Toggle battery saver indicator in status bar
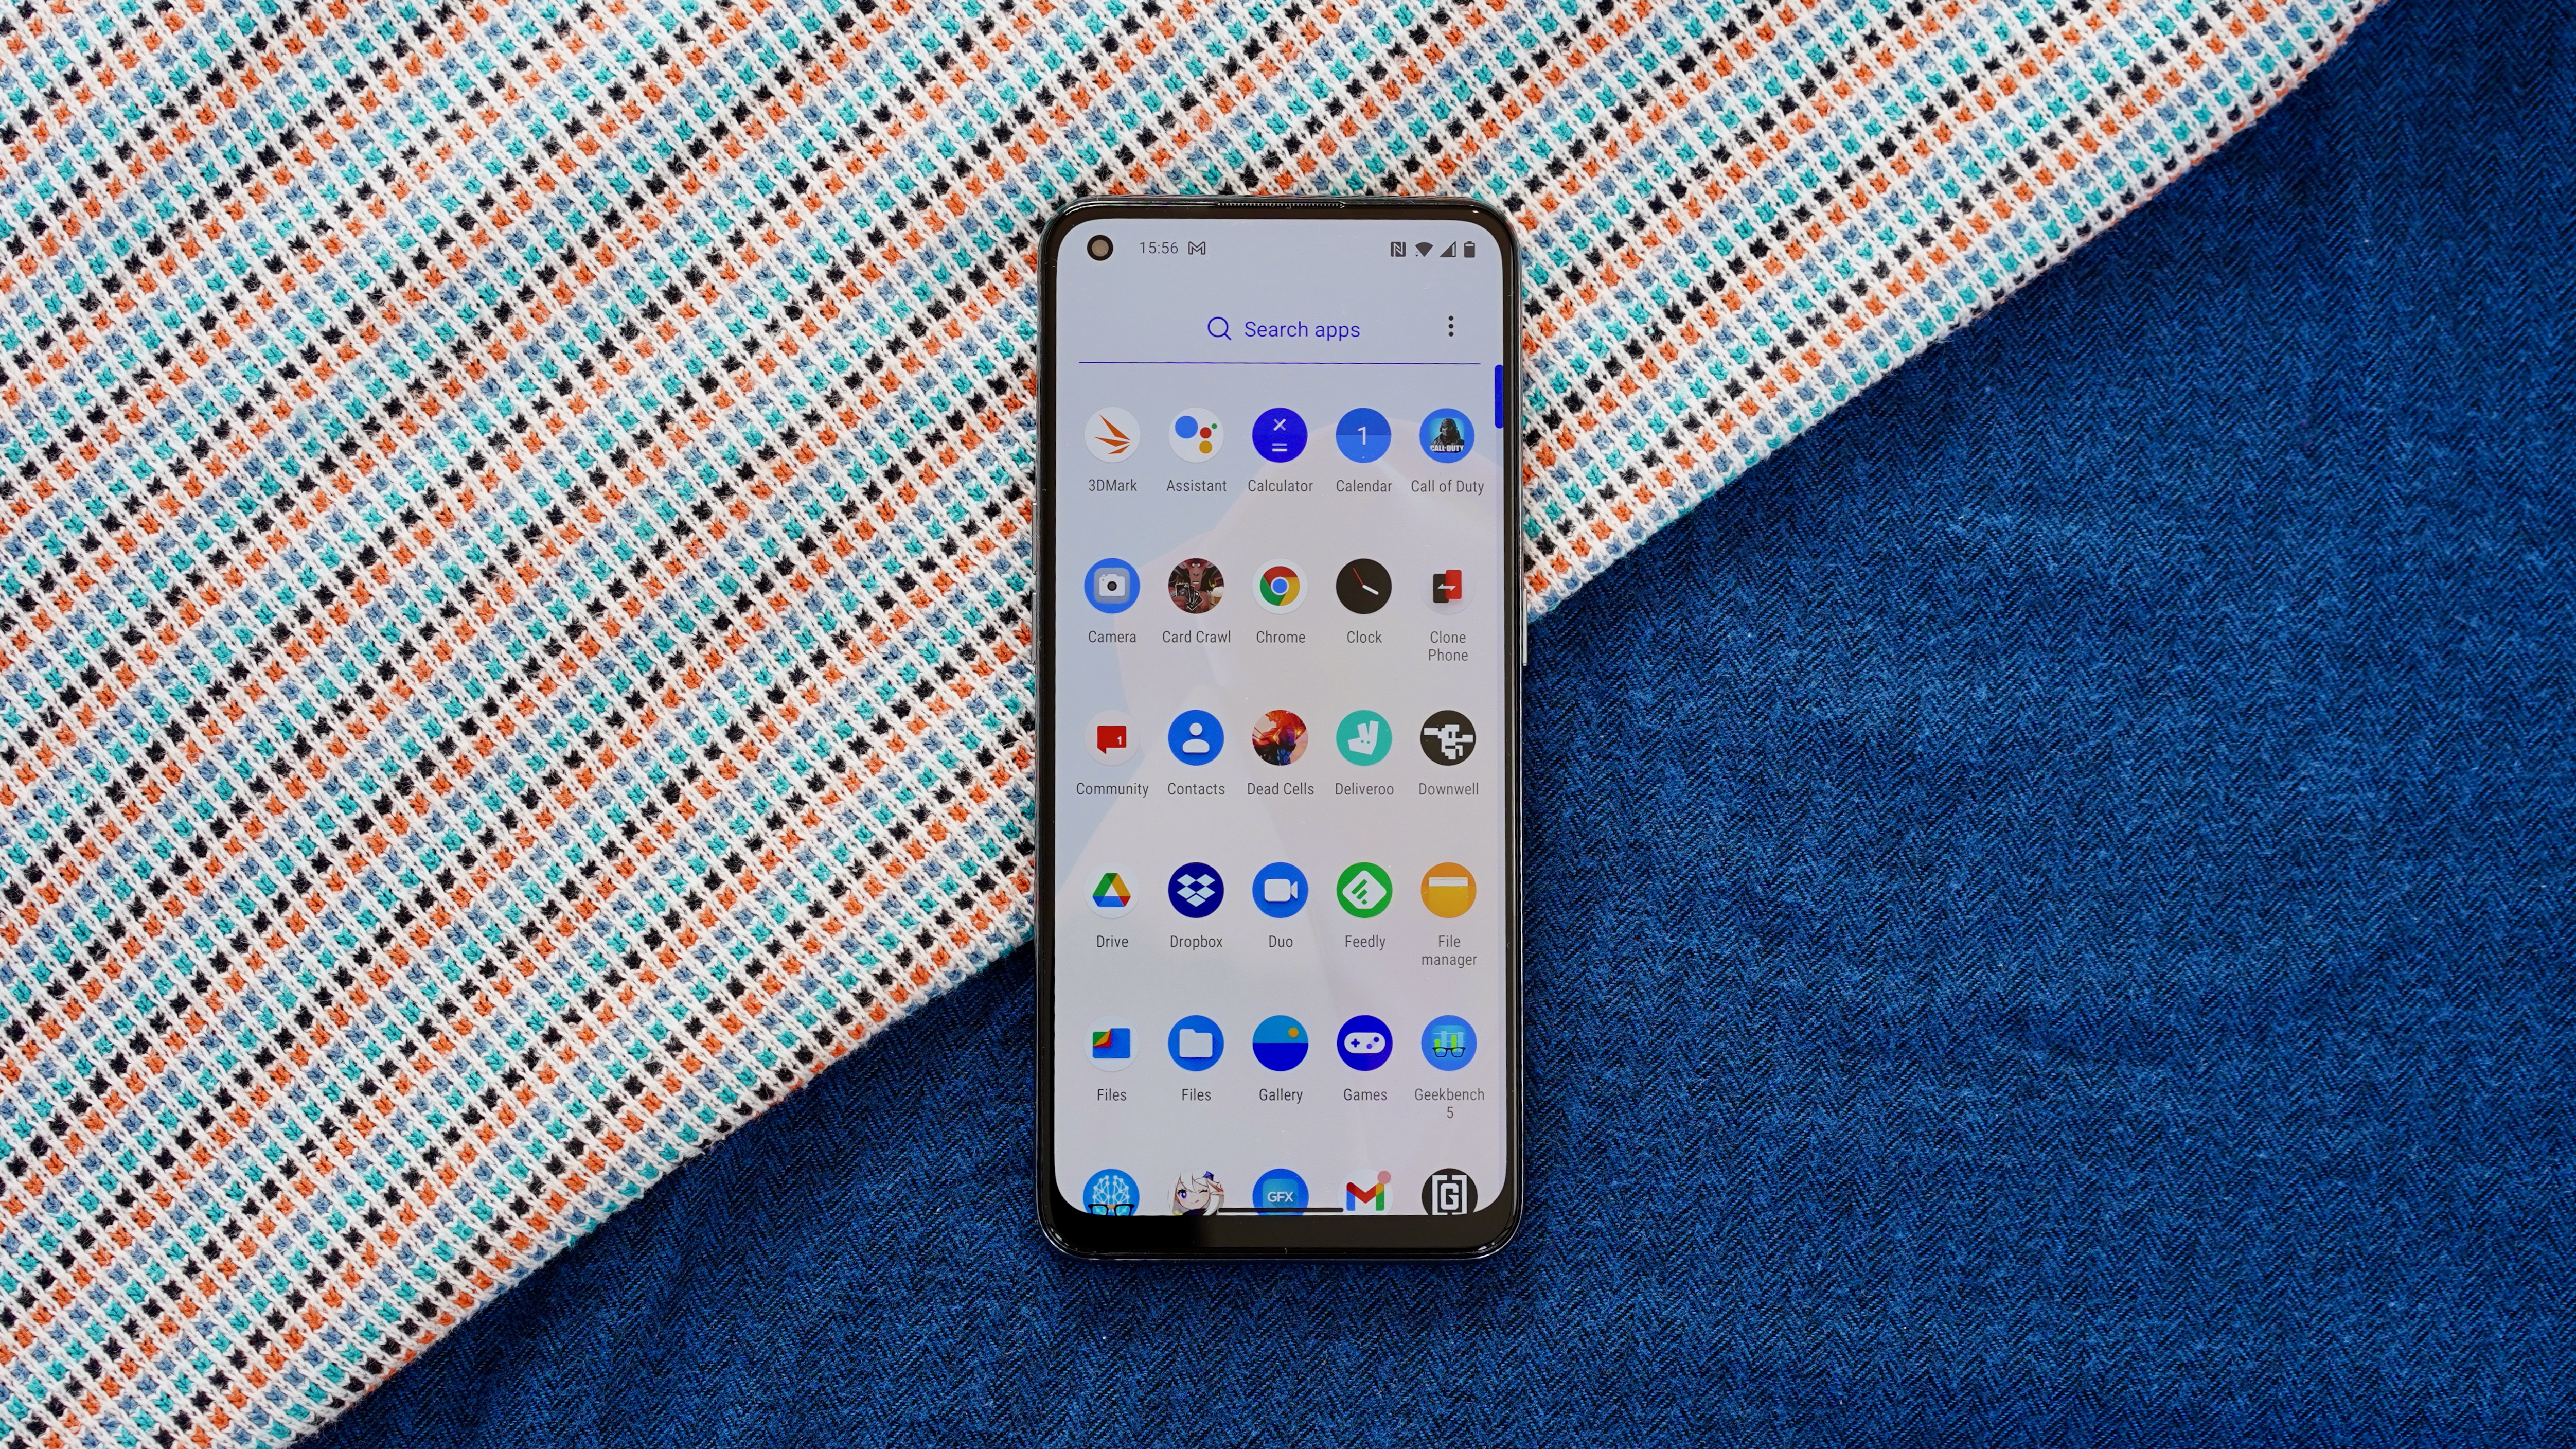This screenshot has width=2576, height=1449. 1470,248
